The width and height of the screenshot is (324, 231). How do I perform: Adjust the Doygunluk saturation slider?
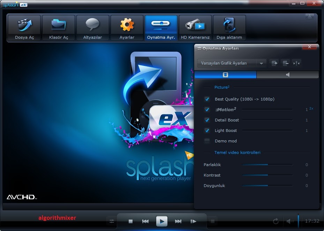pyautogui.click(x=267, y=186)
